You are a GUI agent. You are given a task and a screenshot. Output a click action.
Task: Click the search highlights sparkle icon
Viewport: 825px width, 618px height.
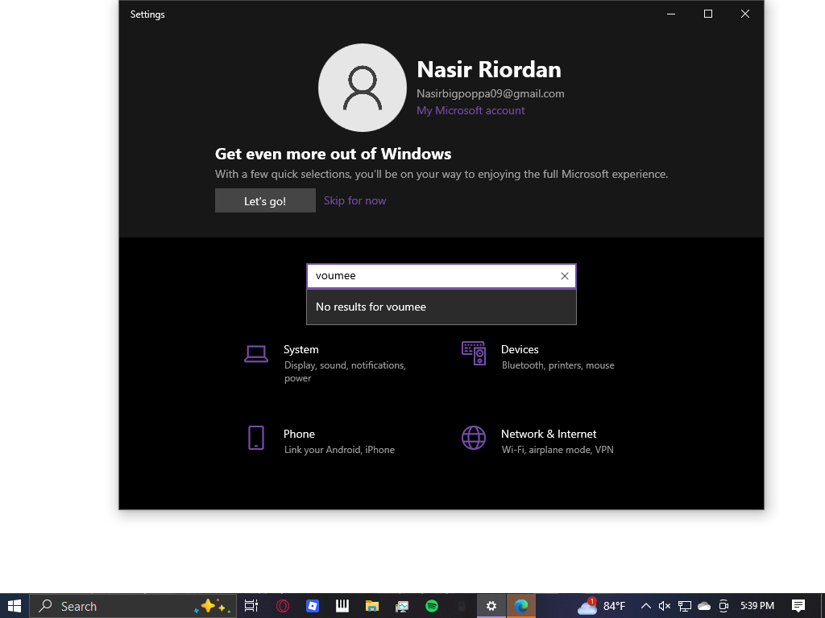[212, 606]
